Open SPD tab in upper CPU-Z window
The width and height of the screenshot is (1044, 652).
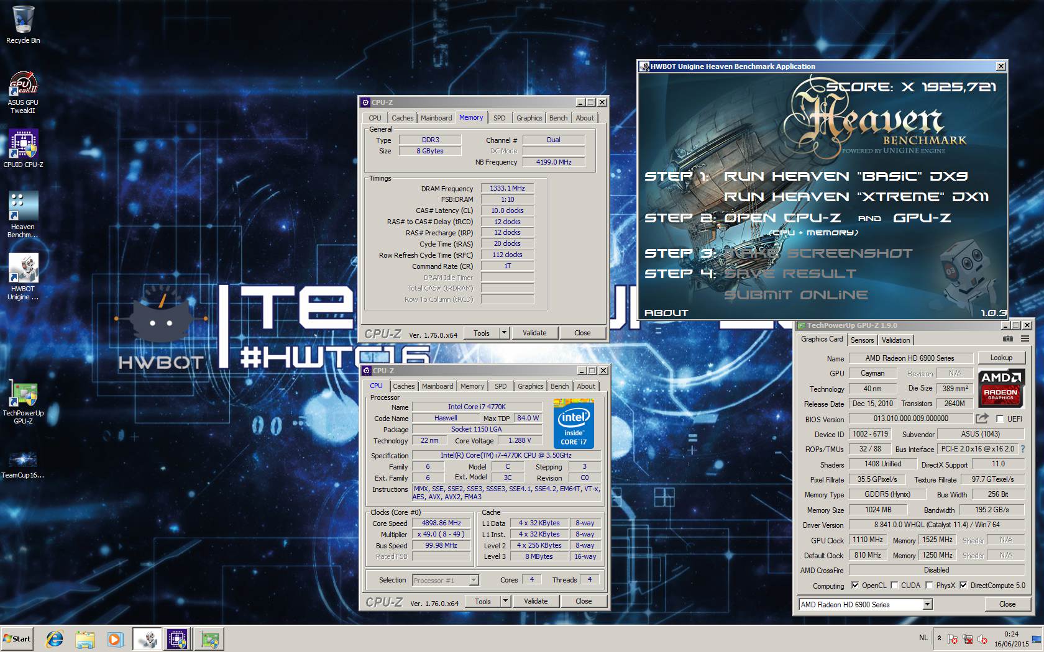pos(500,118)
